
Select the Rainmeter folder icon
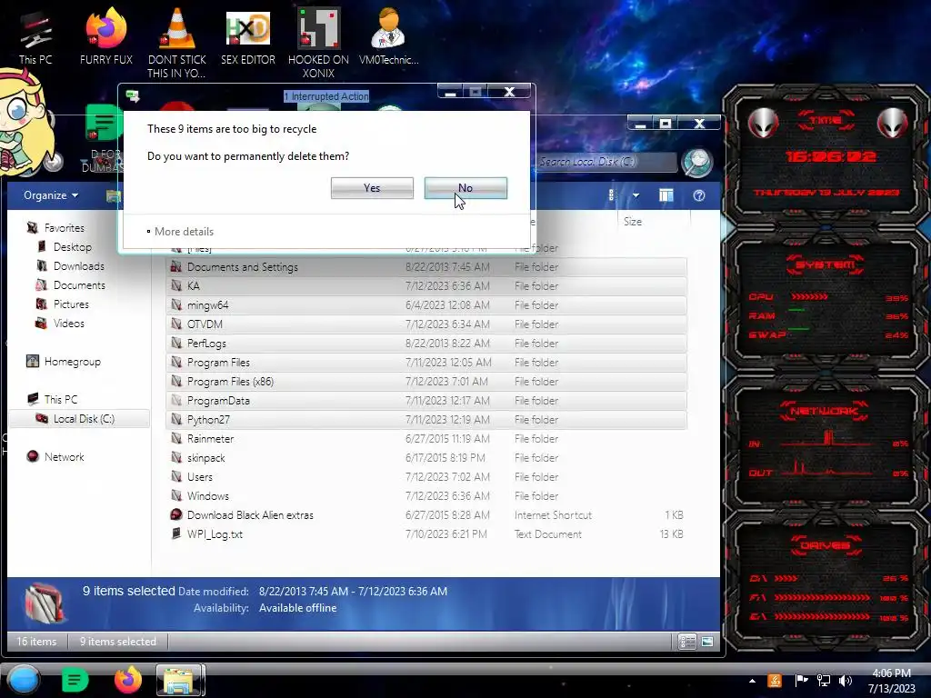coord(176,438)
